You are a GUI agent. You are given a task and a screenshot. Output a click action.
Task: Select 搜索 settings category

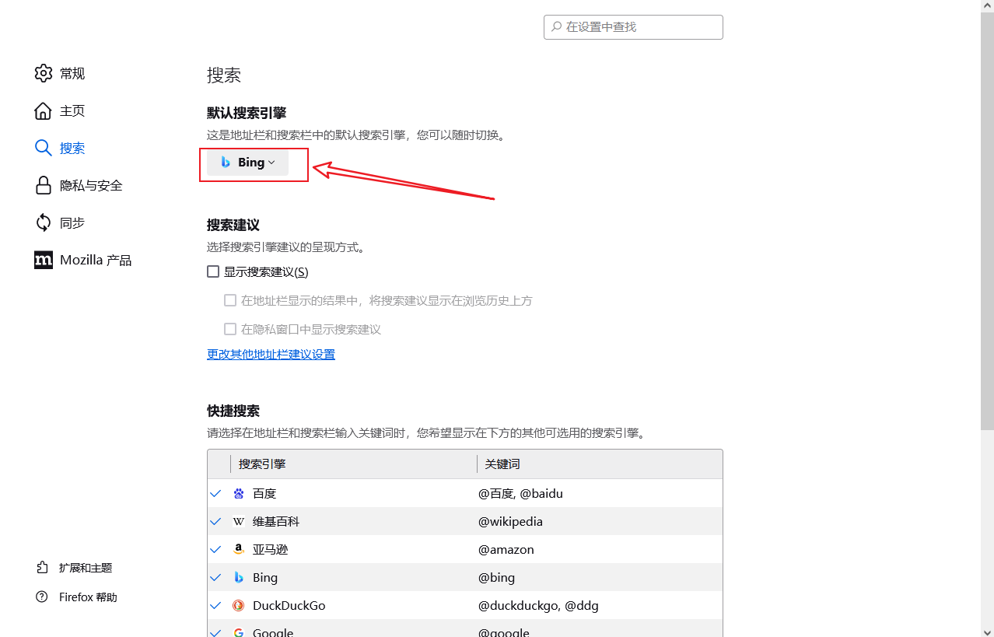coord(72,148)
